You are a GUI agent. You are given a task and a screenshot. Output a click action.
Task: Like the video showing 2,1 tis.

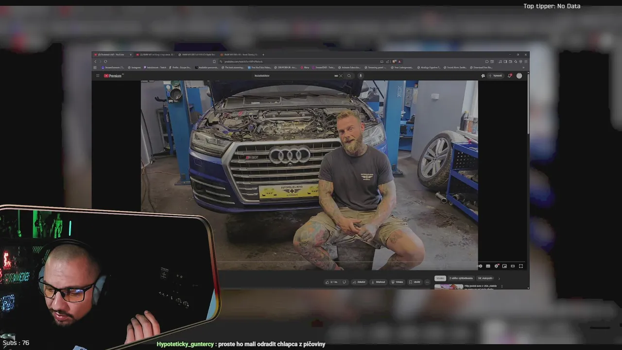(x=331, y=282)
